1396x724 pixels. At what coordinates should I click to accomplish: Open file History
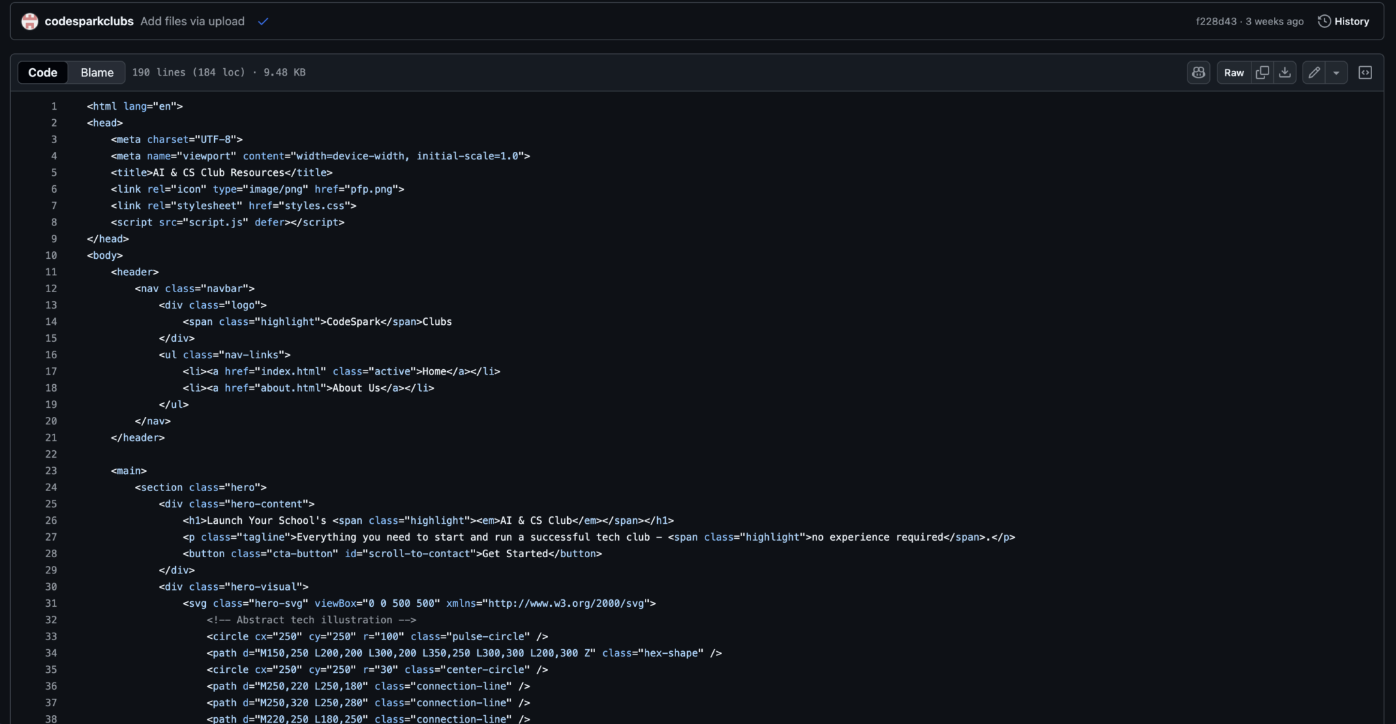(1344, 22)
